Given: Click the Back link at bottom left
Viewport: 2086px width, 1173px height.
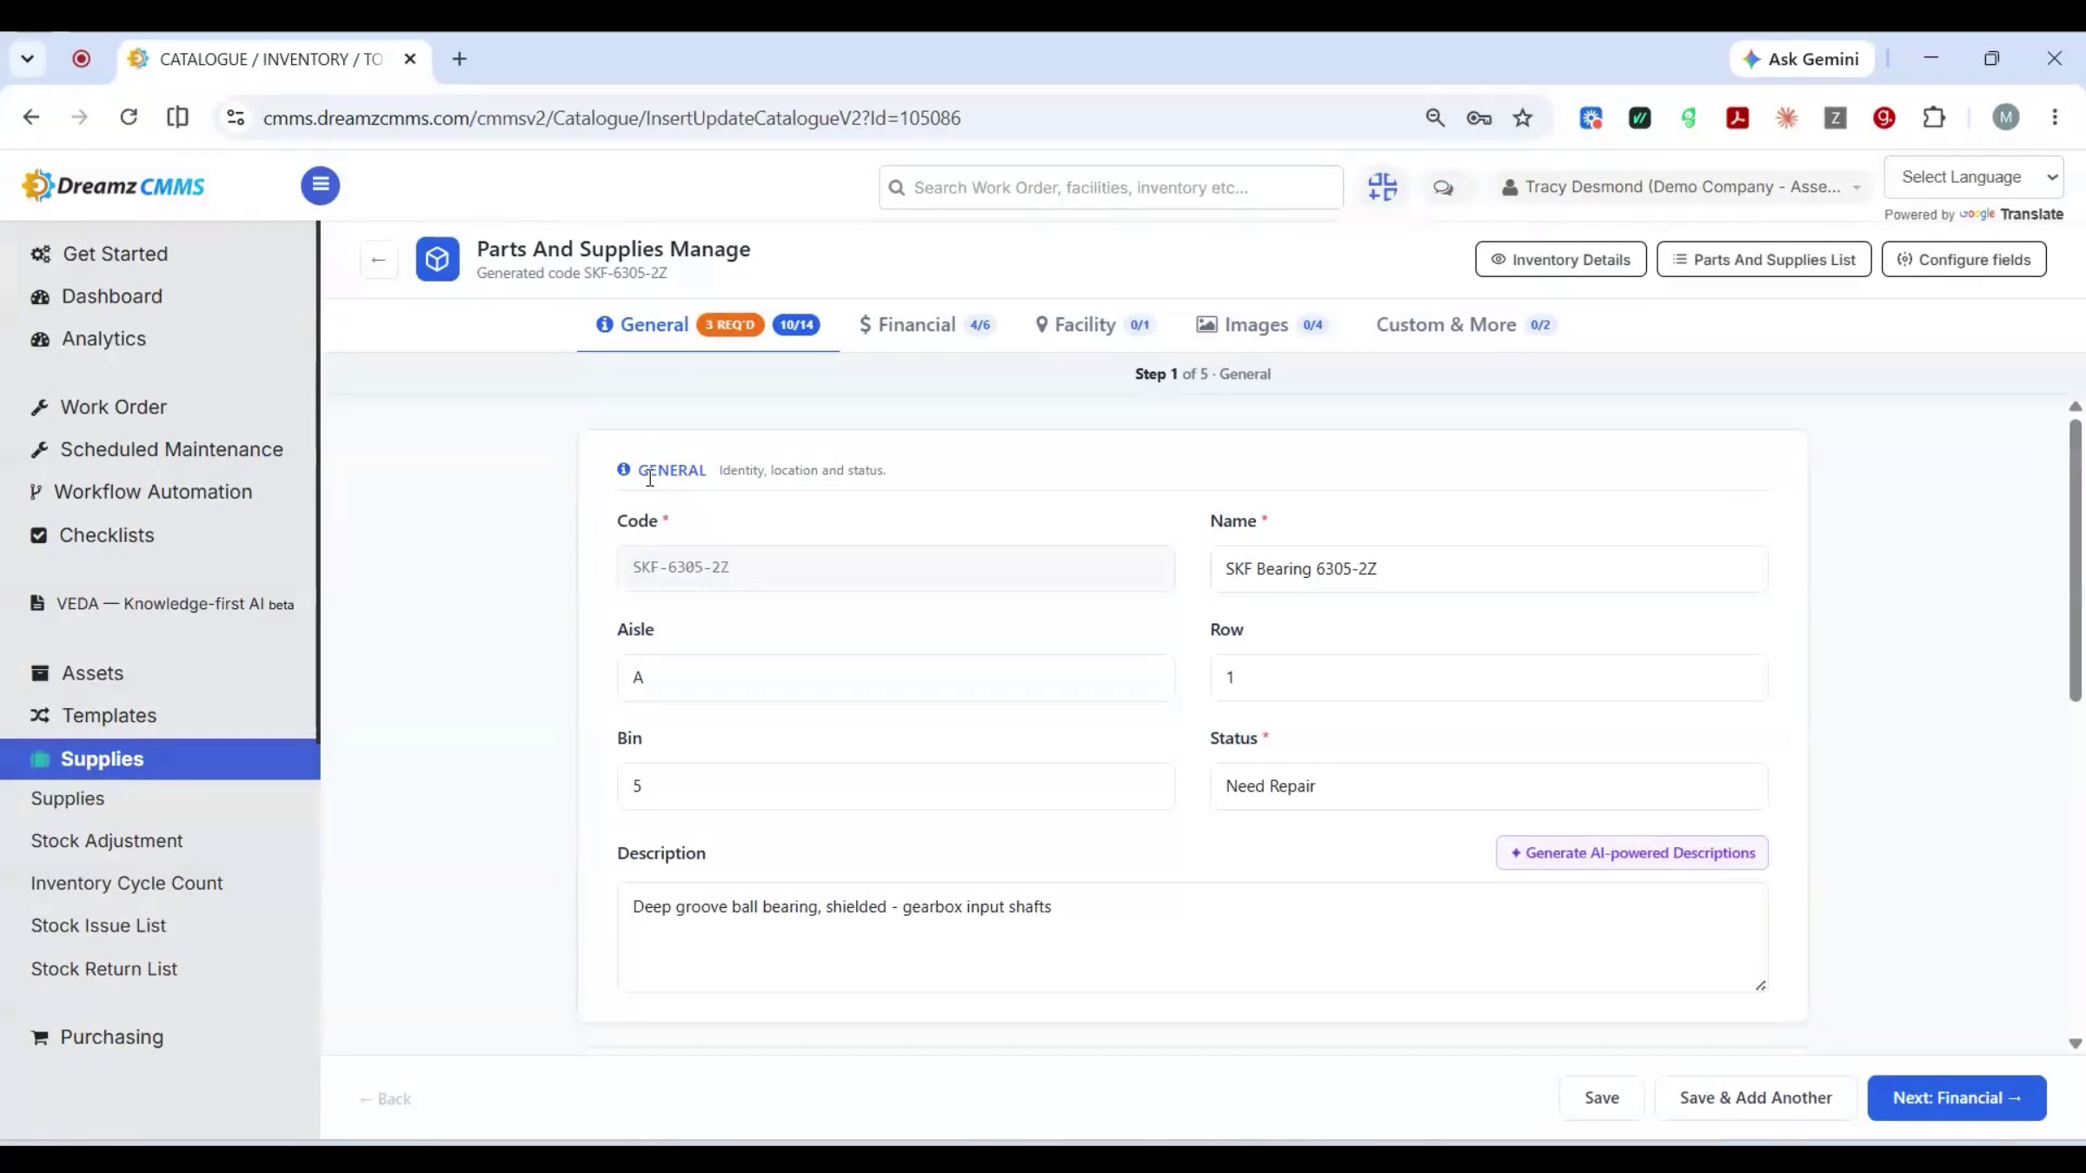Looking at the screenshot, I should 385,1099.
